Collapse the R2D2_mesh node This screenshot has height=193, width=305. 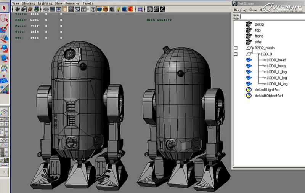(235, 48)
